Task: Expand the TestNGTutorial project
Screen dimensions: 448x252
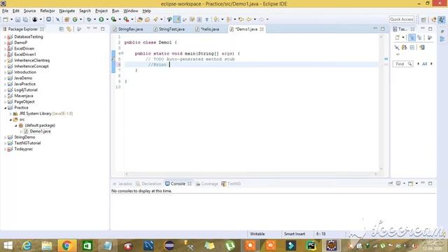Action: [x=5, y=143]
